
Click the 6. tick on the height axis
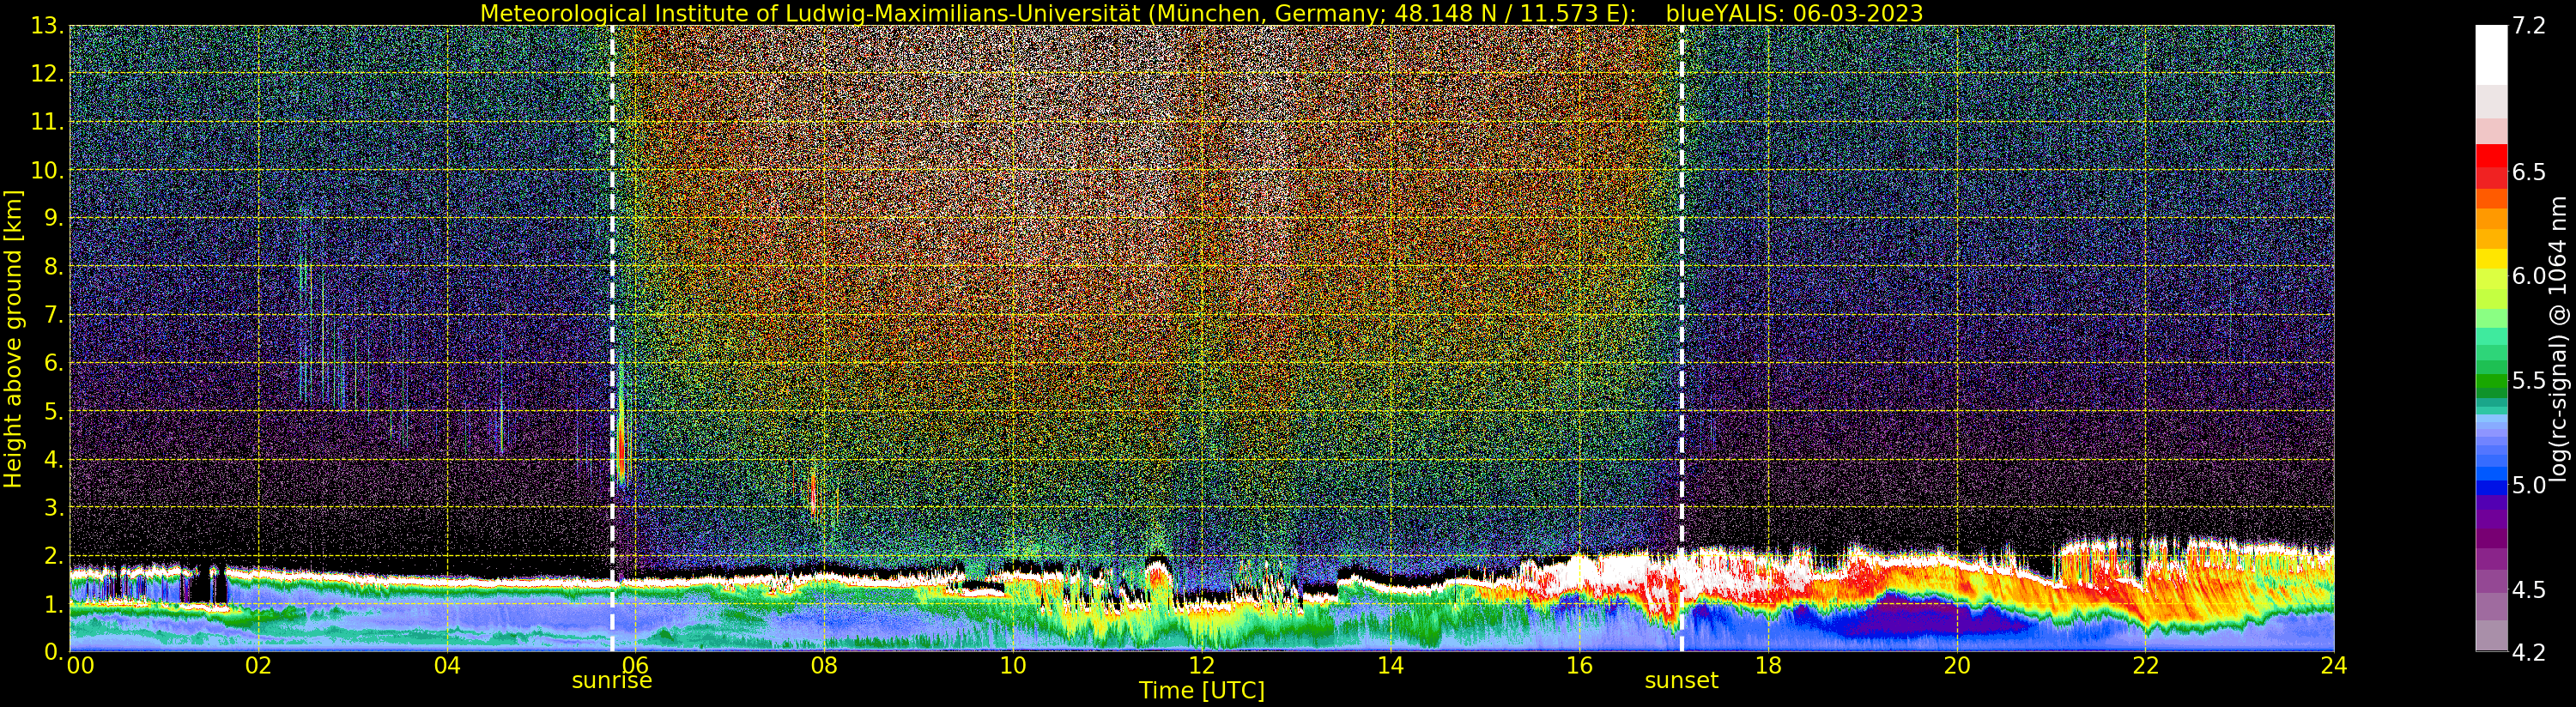[54, 363]
